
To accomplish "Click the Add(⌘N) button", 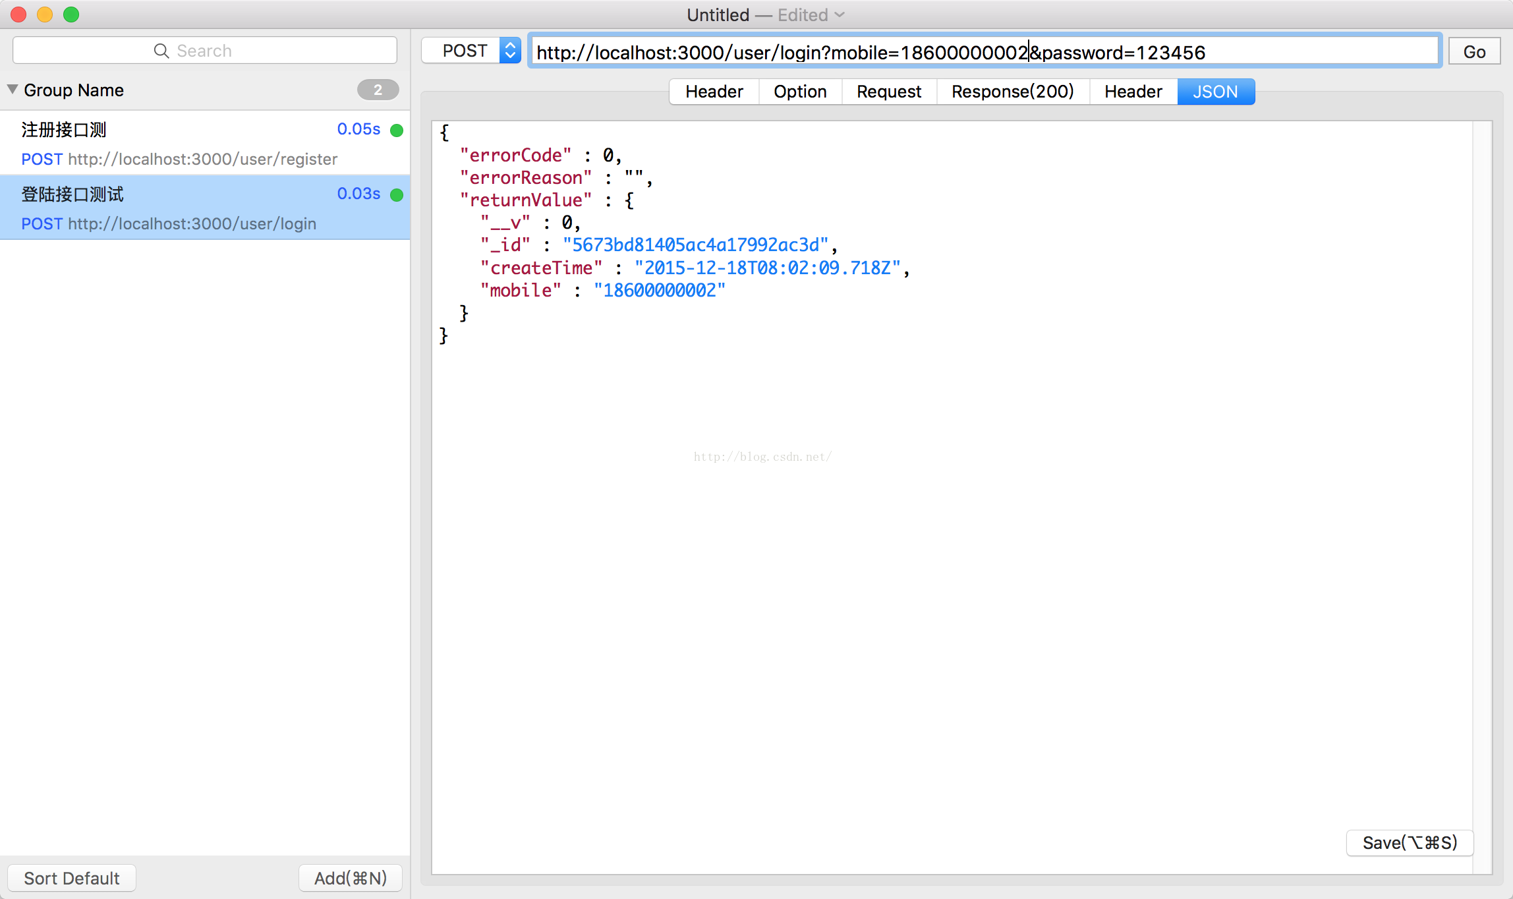I will [351, 878].
